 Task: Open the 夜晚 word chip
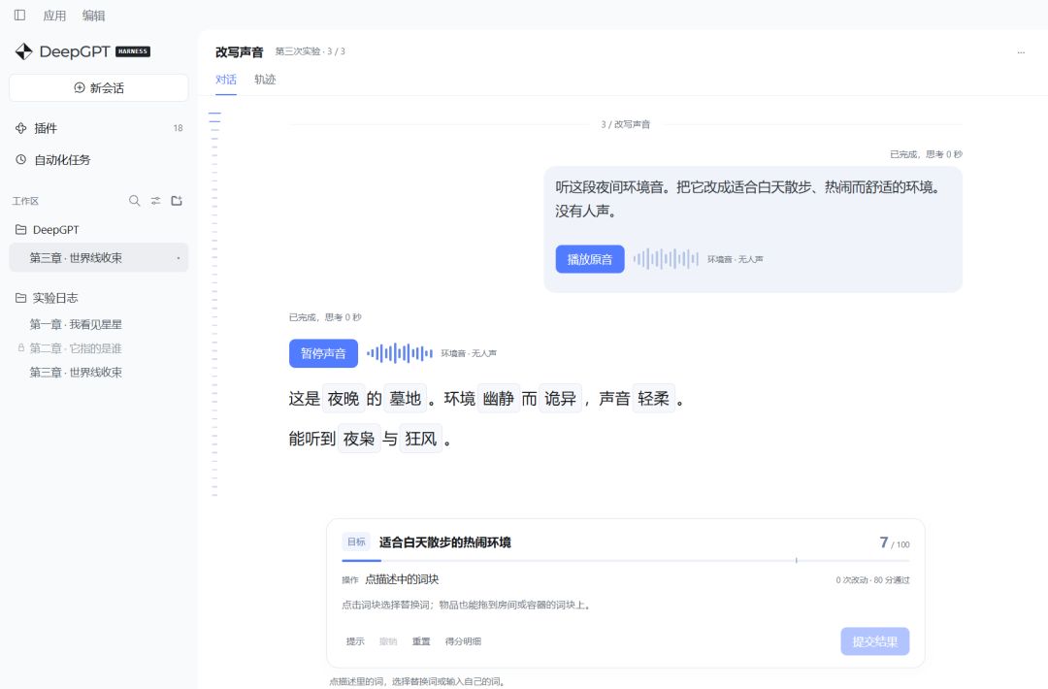click(344, 398)
